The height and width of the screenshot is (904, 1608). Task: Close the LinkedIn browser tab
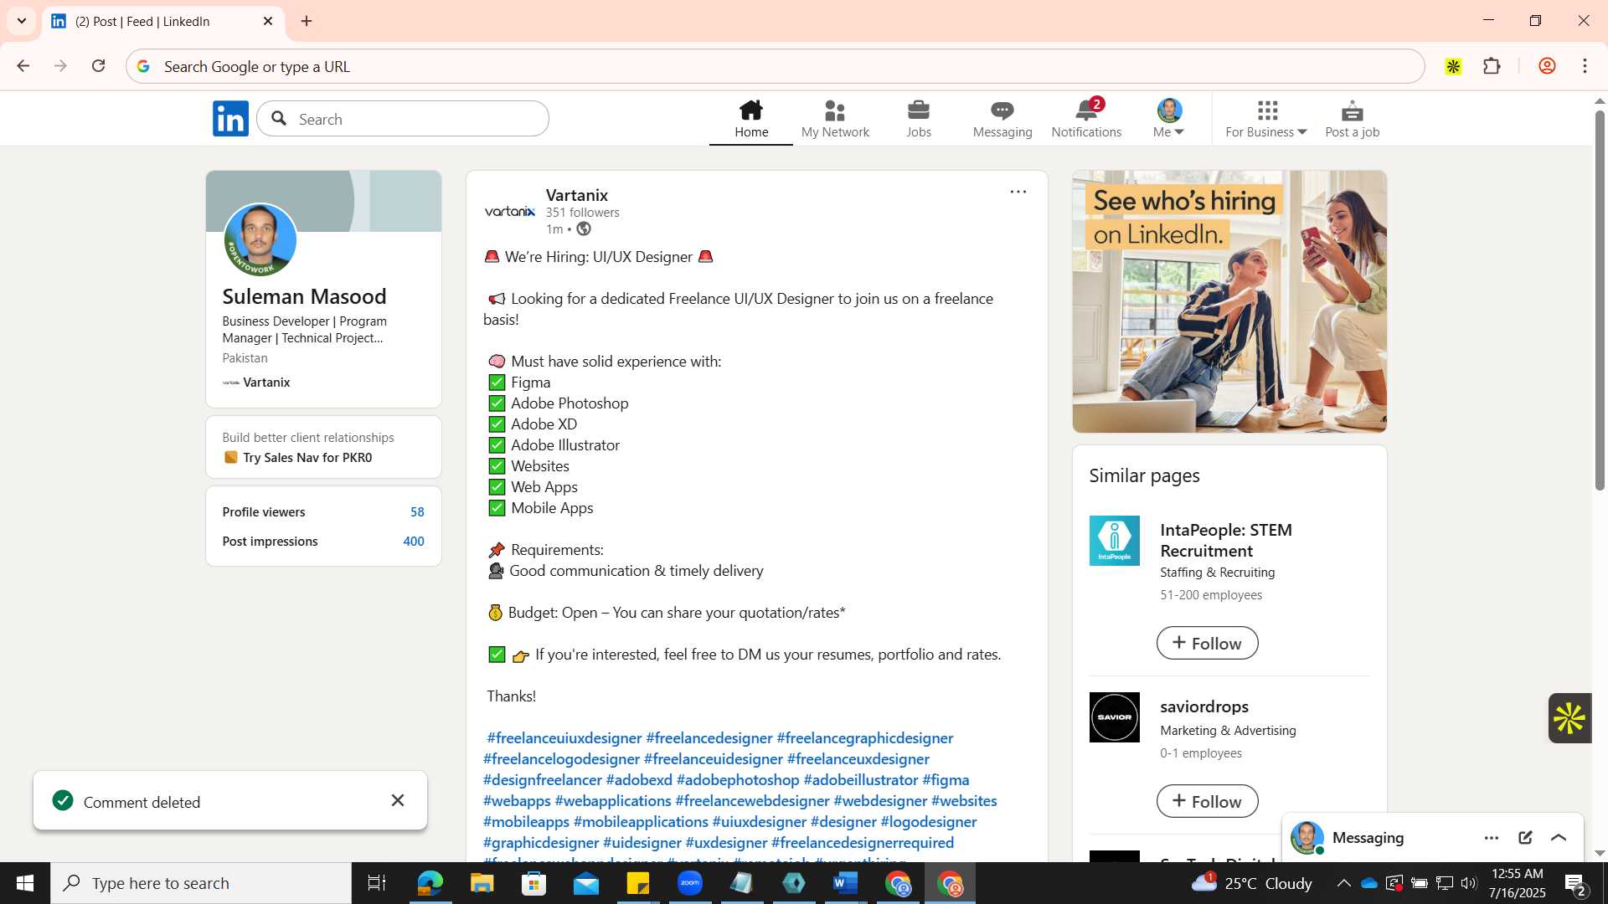point(268,21)
